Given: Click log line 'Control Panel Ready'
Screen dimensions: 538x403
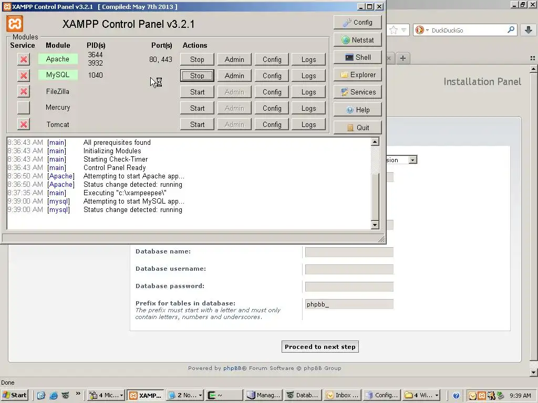Looking at the screenshot, I should tap(115, 167).
